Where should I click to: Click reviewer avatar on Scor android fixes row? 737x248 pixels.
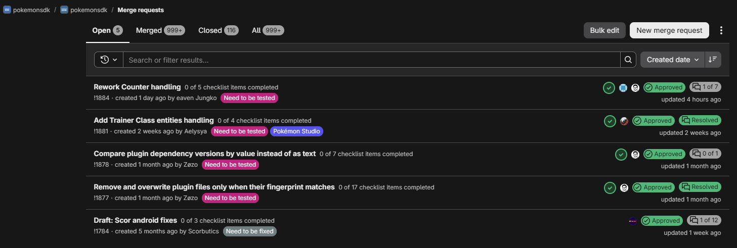coord(633,221)
